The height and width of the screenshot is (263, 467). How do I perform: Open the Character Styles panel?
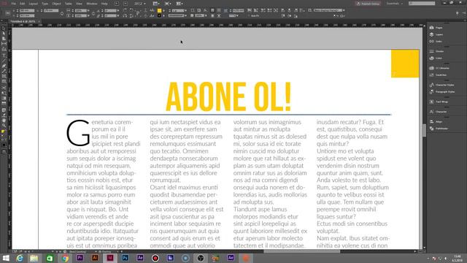[441, 85]
